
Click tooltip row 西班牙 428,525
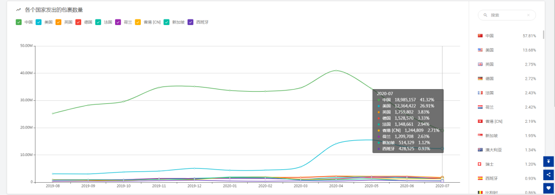pyautogui.click(x=403, y=148)
